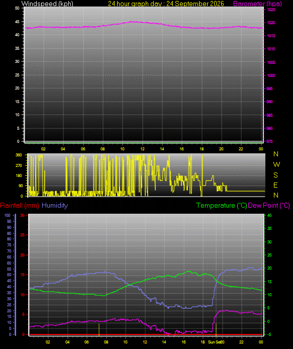Click the E compass letter beside direction graph
This screenshot has width=293, height=349.
(275, 185)
